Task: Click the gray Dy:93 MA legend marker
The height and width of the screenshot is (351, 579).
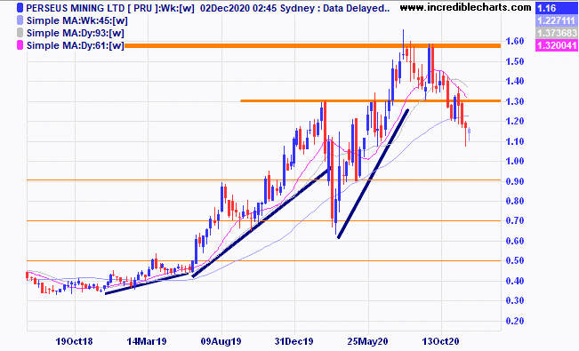Action: coord(20,33)
